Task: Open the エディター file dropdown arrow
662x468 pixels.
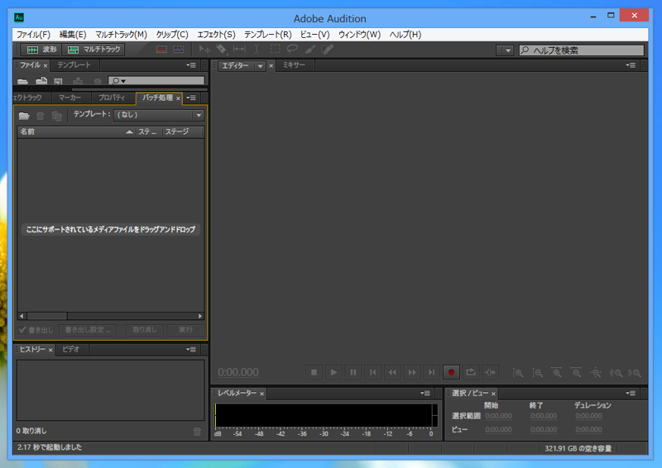Action: [261, 66]
